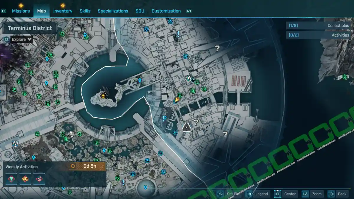Select the Activities 0/2 counter
Viewport: 354px width, 199px height.
click(x=318, y=35)
